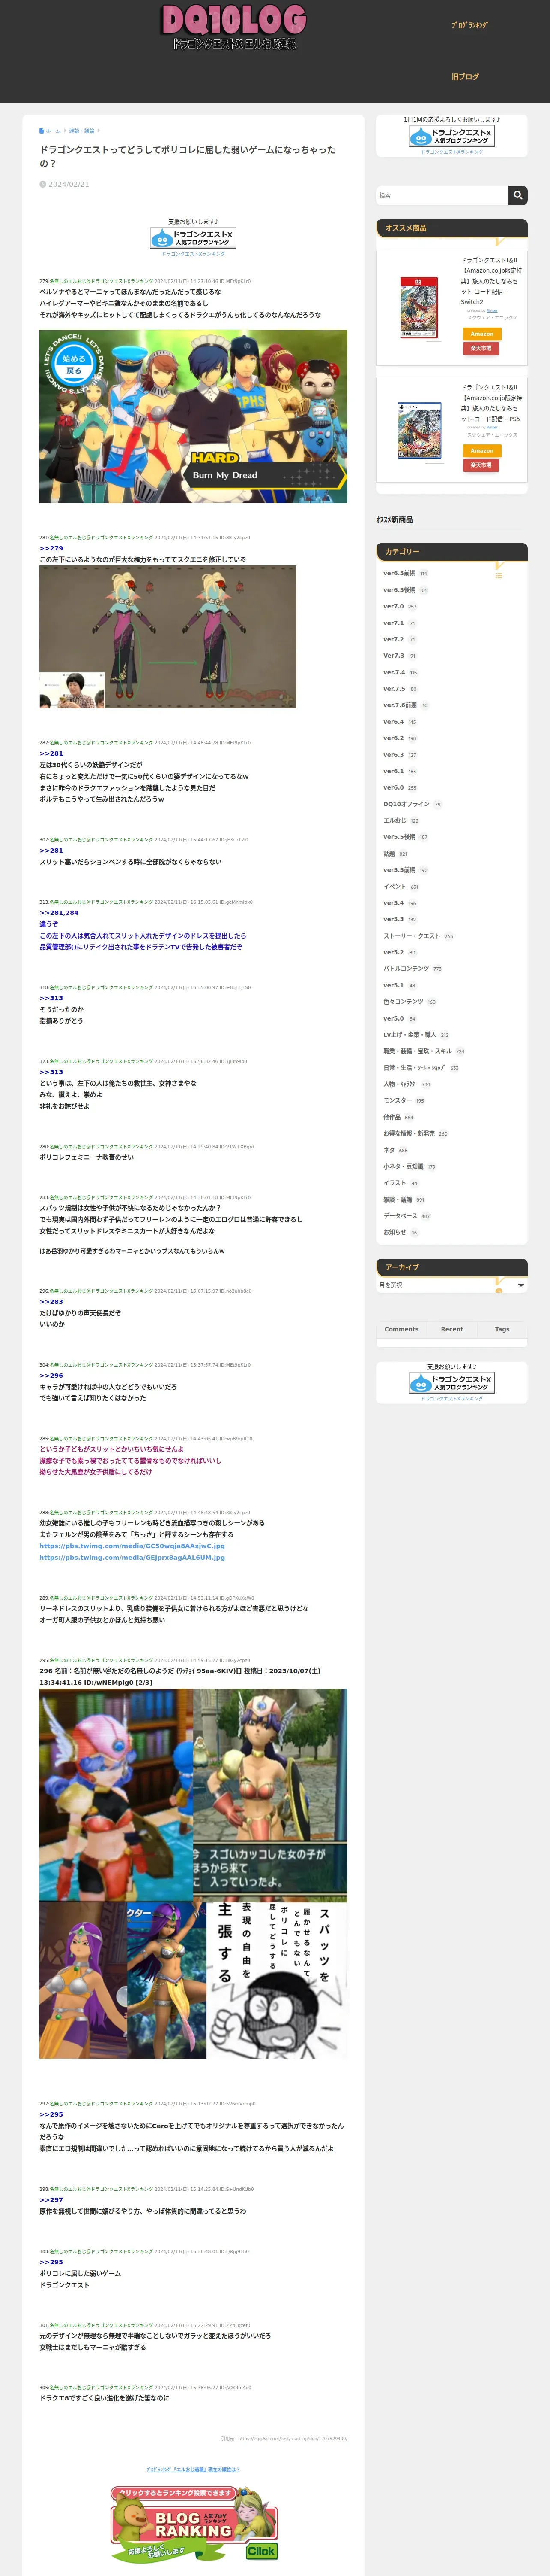Open the Rinker link under Switch2 product
Image resolution: width=550 pixels, height=2576 pixels.
(492, 311)
